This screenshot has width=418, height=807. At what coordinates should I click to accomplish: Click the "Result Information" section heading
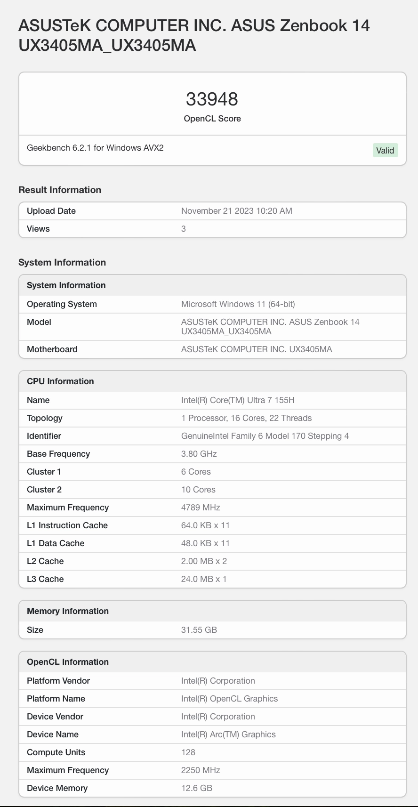point(60,190)
